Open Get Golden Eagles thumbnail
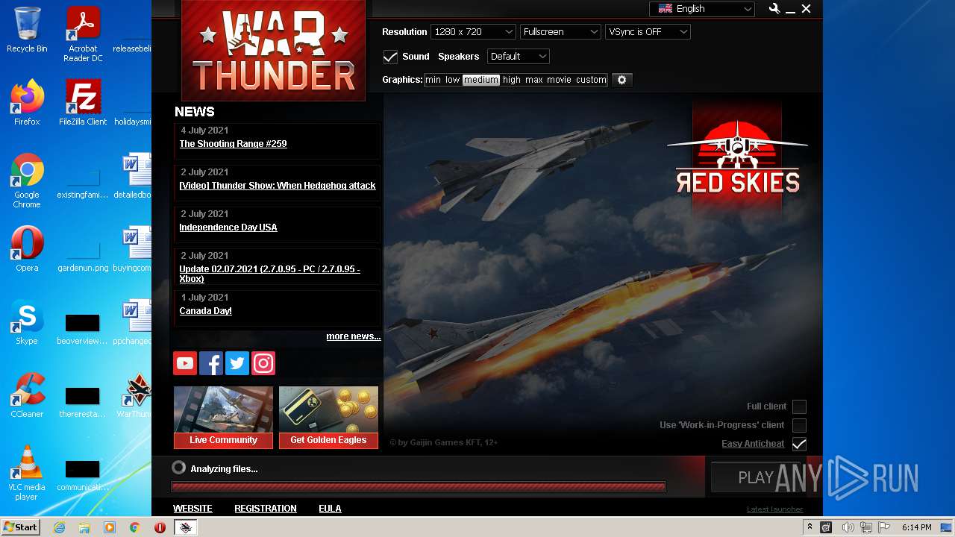 pyautogui.click(x=328, y=417)
